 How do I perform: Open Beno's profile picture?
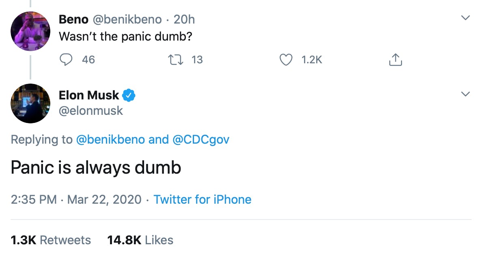click(x=30, y=31)
